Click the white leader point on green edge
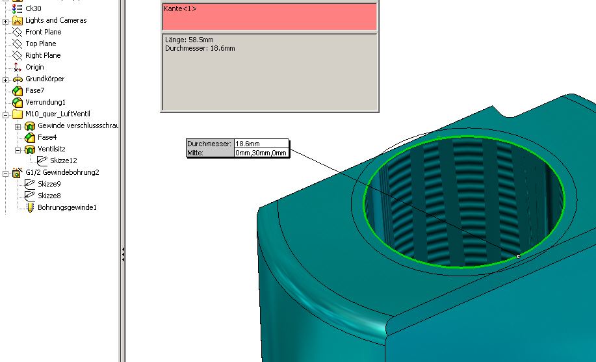The height and width of the screenshot is (362, 596). [518, 257]
